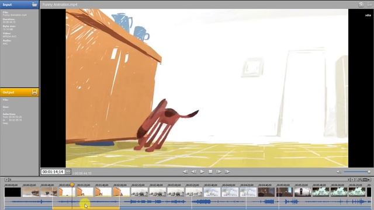The height and width of the screenshot is (210, 374).
Task: Jump to previous marker button
Action: [185, 171]
